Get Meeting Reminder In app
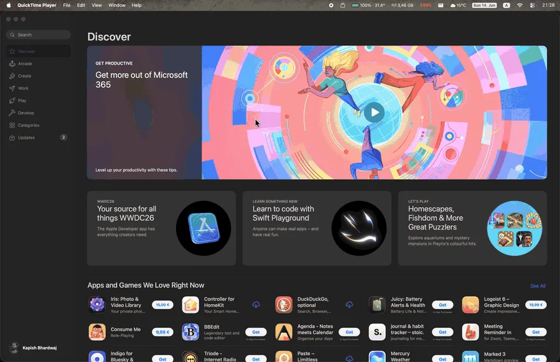 [x=536, y=332]
